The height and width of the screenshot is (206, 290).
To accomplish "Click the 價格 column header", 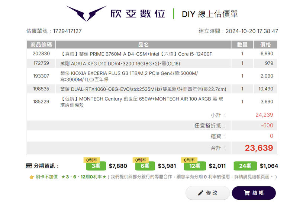I will (265, 44).
